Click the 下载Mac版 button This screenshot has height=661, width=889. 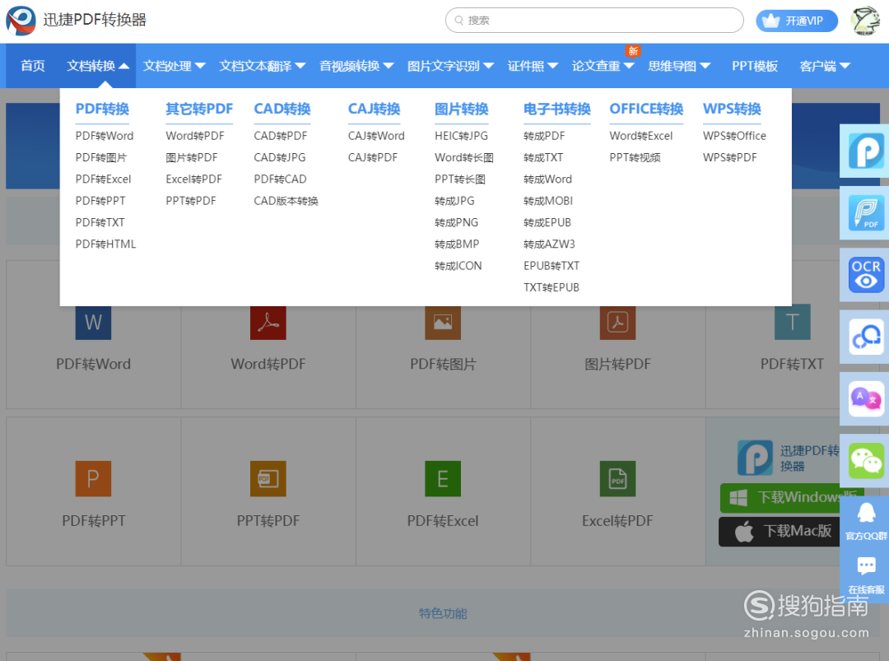(780, 531)
